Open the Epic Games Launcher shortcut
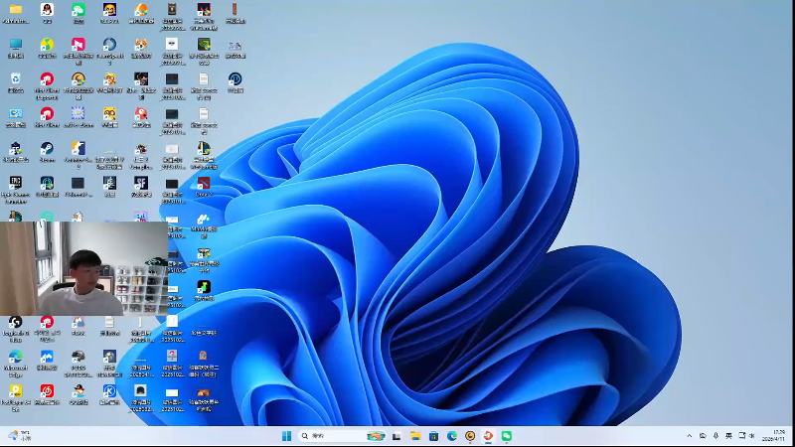The image size is (795, 447). (x=16, y=184)
